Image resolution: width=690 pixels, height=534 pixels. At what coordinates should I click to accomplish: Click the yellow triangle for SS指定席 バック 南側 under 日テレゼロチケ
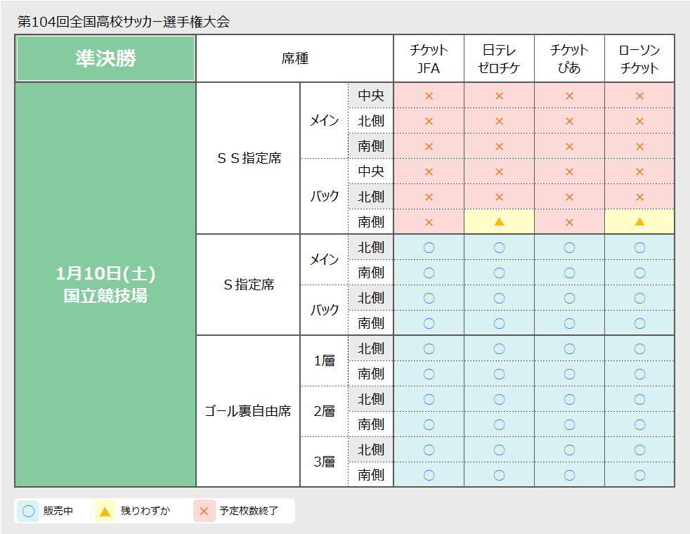coord(499,222)
